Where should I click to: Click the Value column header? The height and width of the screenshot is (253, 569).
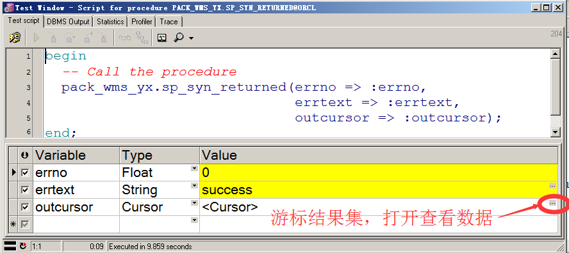tap(379, 156)
